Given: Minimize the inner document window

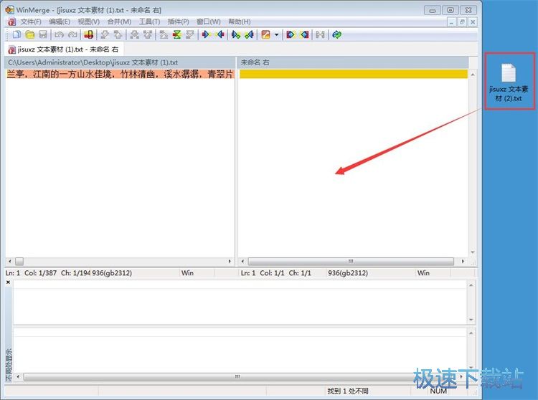Looking at the screenshot, I should coord(451,22).
